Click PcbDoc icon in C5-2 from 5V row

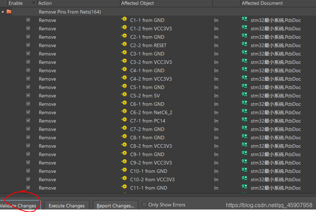click(244, 94)
